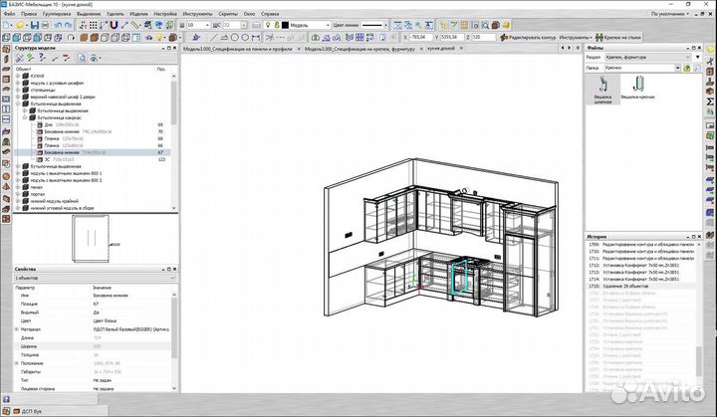Open the Скрипты menu
The image size is (717, 417).
pos(228,15)
